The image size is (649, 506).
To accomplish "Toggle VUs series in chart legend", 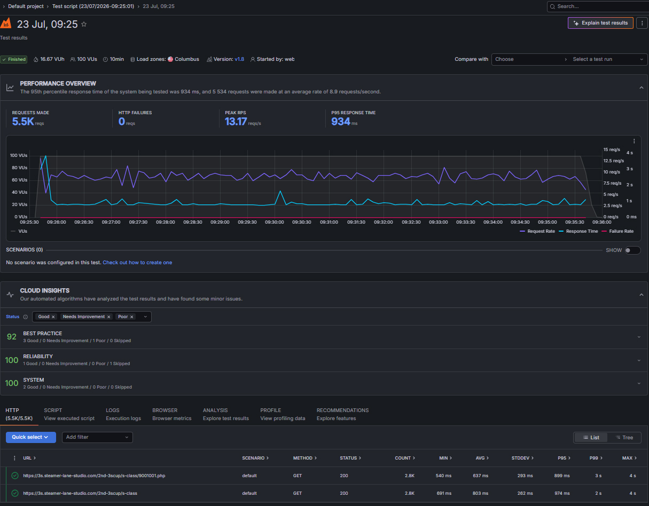I will [x=19, y=231].
